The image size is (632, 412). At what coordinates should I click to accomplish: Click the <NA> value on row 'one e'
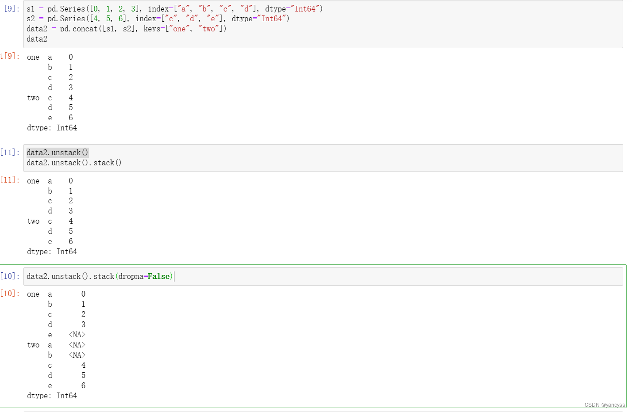click(x=77, y=335)
